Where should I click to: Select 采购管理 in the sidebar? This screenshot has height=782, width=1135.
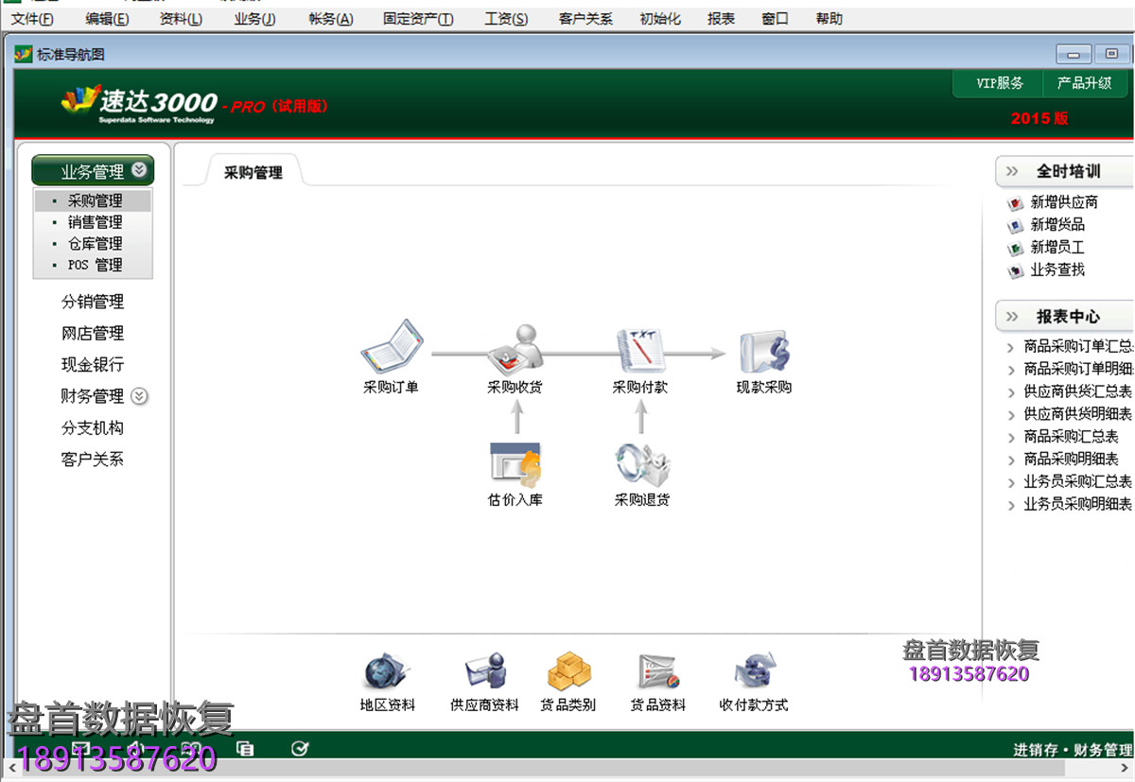pos(95,200)
